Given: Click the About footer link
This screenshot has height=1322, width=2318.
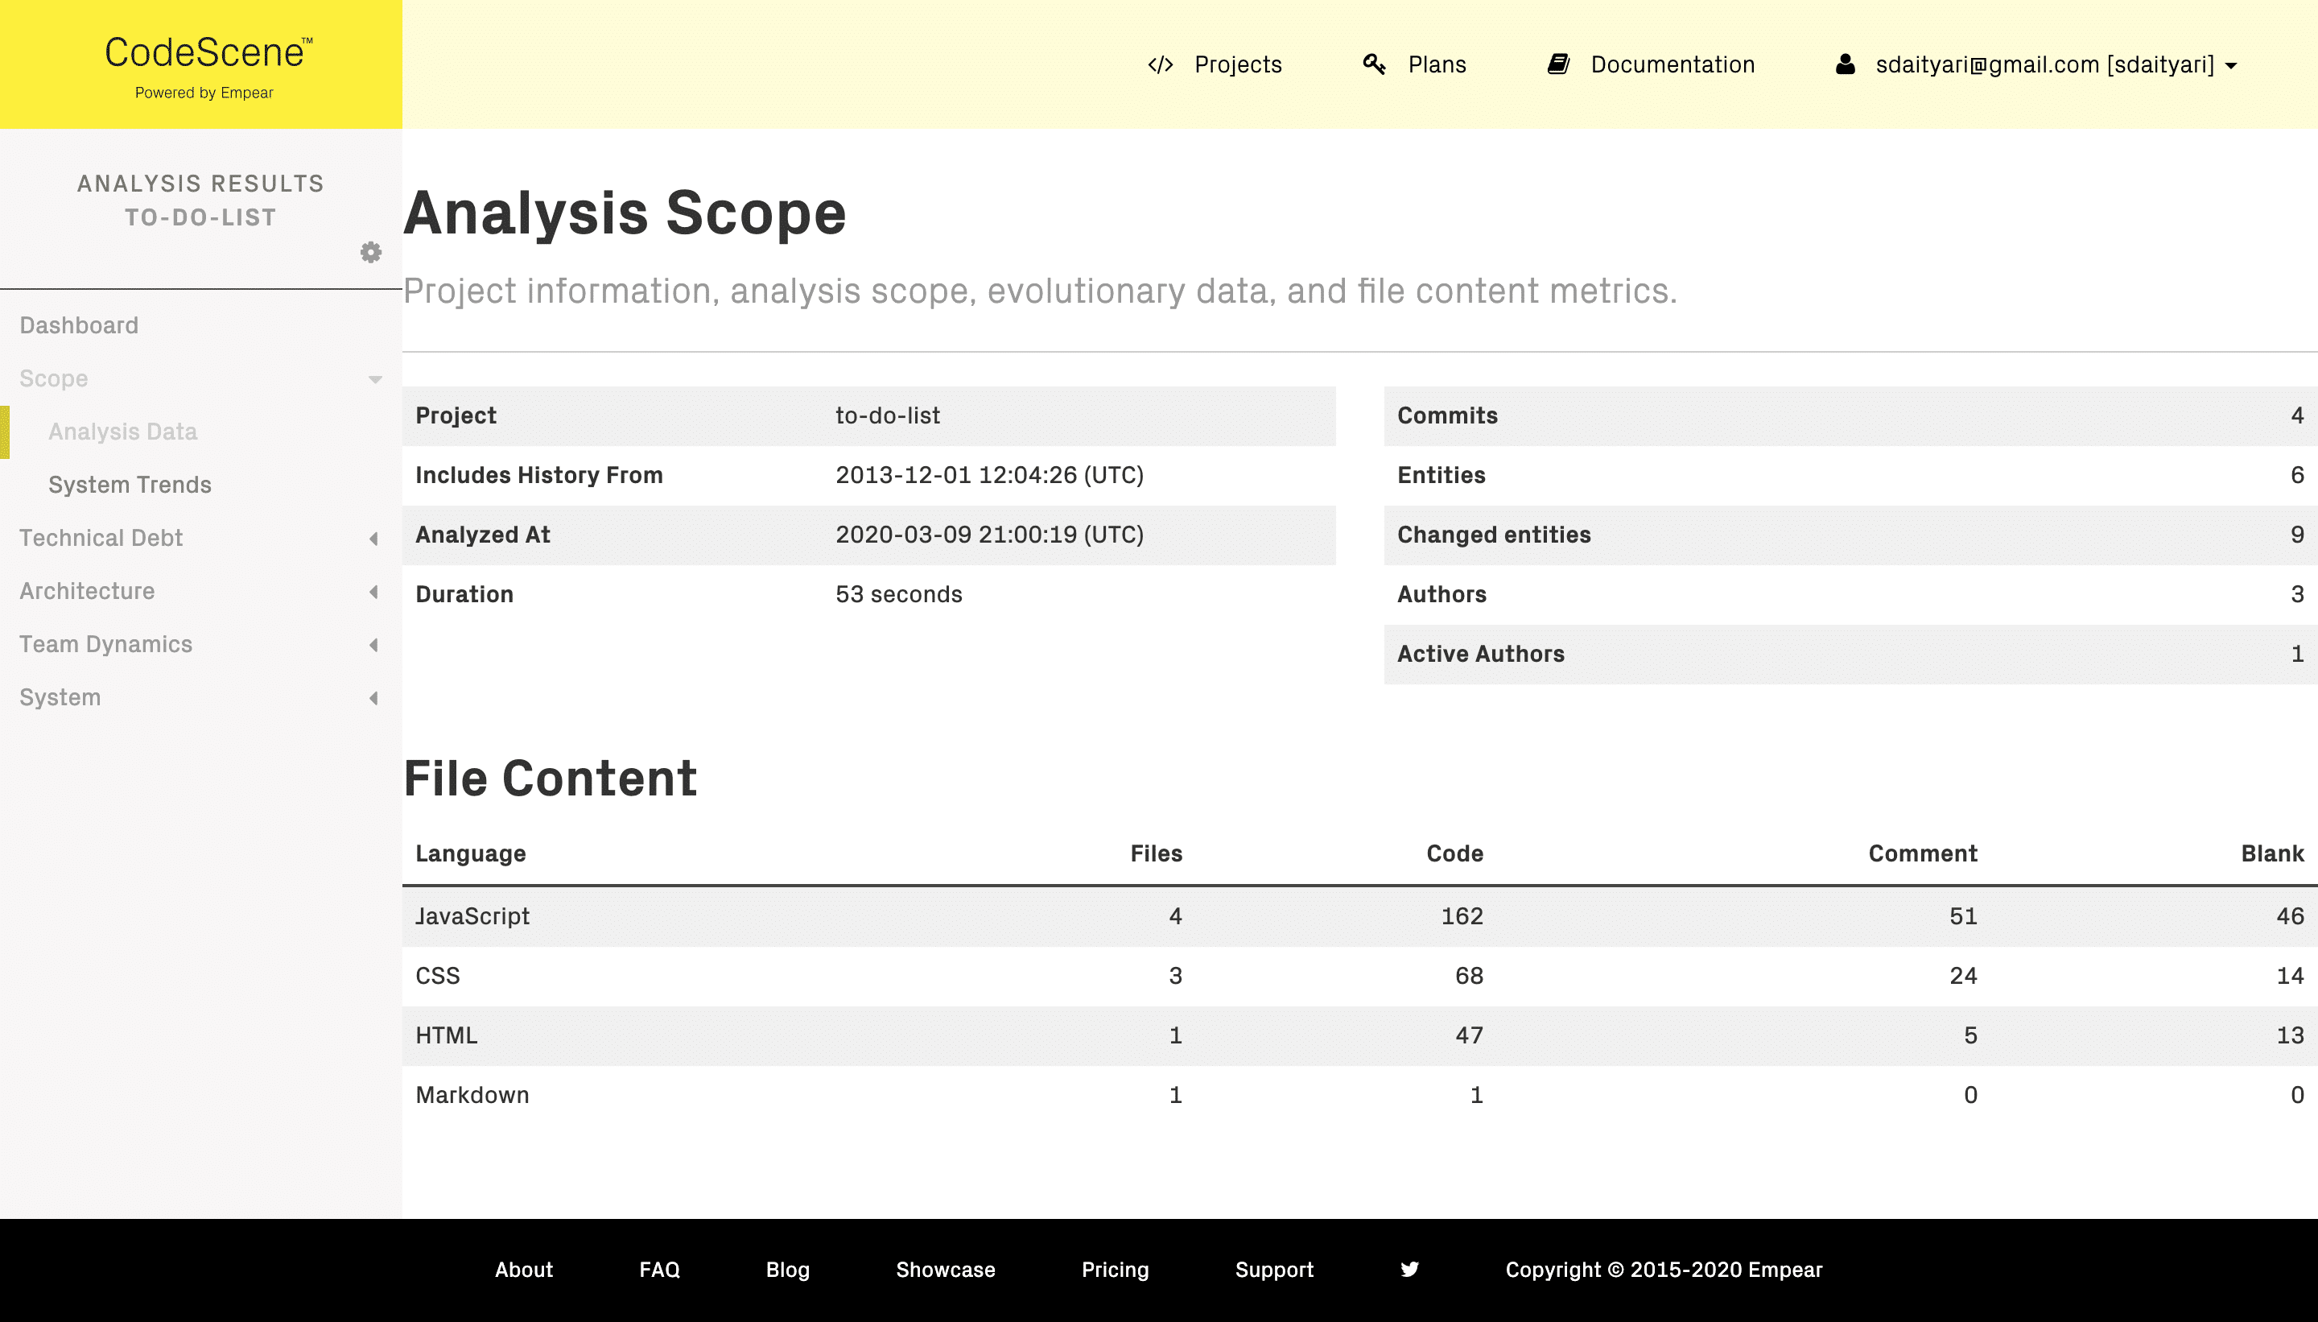Looking at the screenshot, I should point(524,1270).
